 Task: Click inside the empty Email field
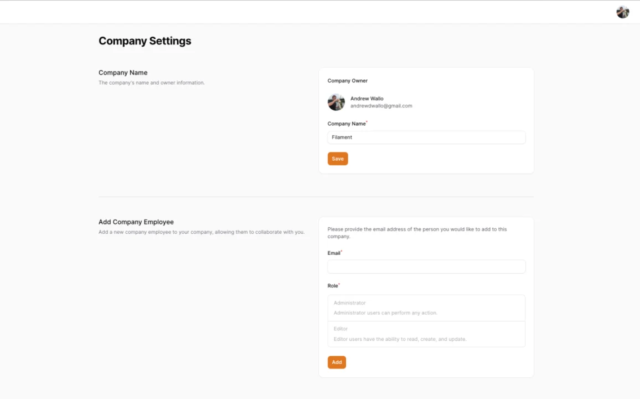pyautogui.click(x=426, y=267)
